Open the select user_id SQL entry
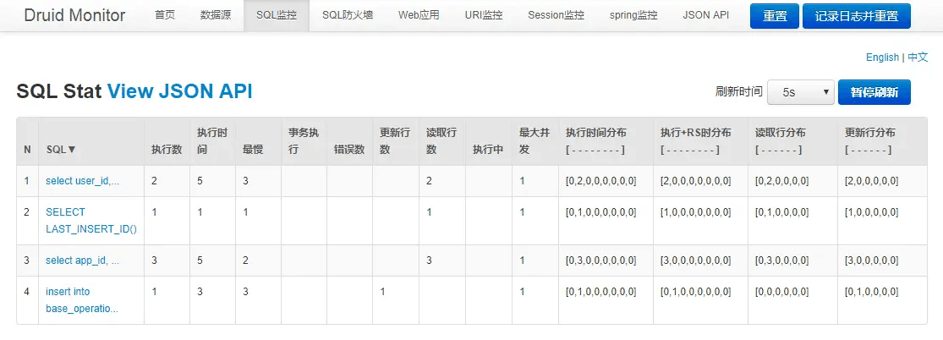Screen dimensions: 943x340 (82, 180)
